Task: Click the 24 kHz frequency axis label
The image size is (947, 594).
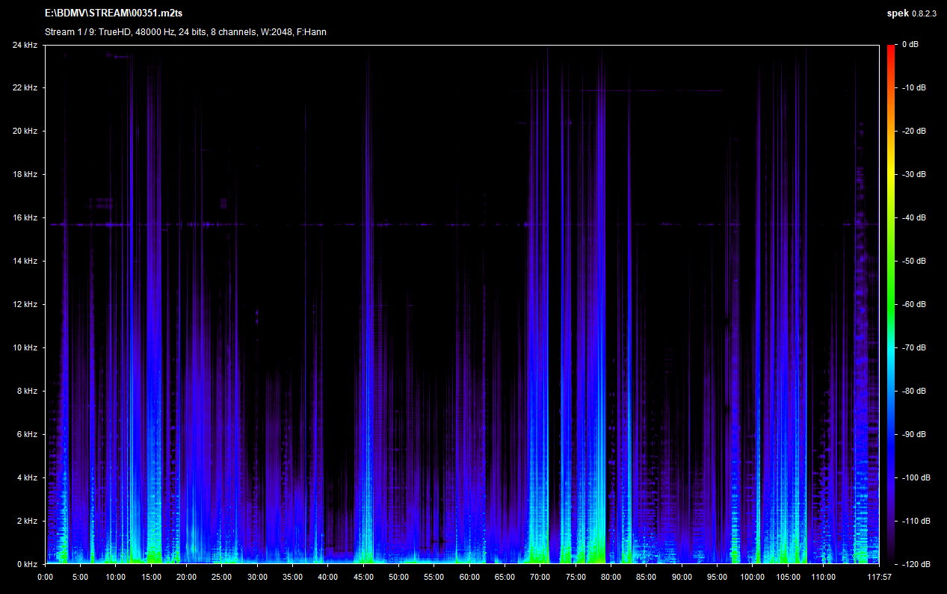Action: (x=24, y=45)
